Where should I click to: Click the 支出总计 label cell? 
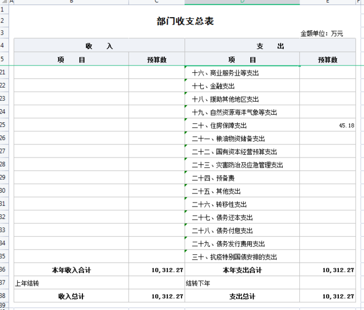242,296
